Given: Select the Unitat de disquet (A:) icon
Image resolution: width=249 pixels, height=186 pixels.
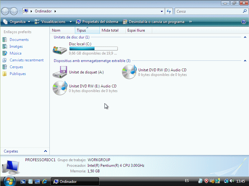Looking at the screenshot, I should pos(60,72).
